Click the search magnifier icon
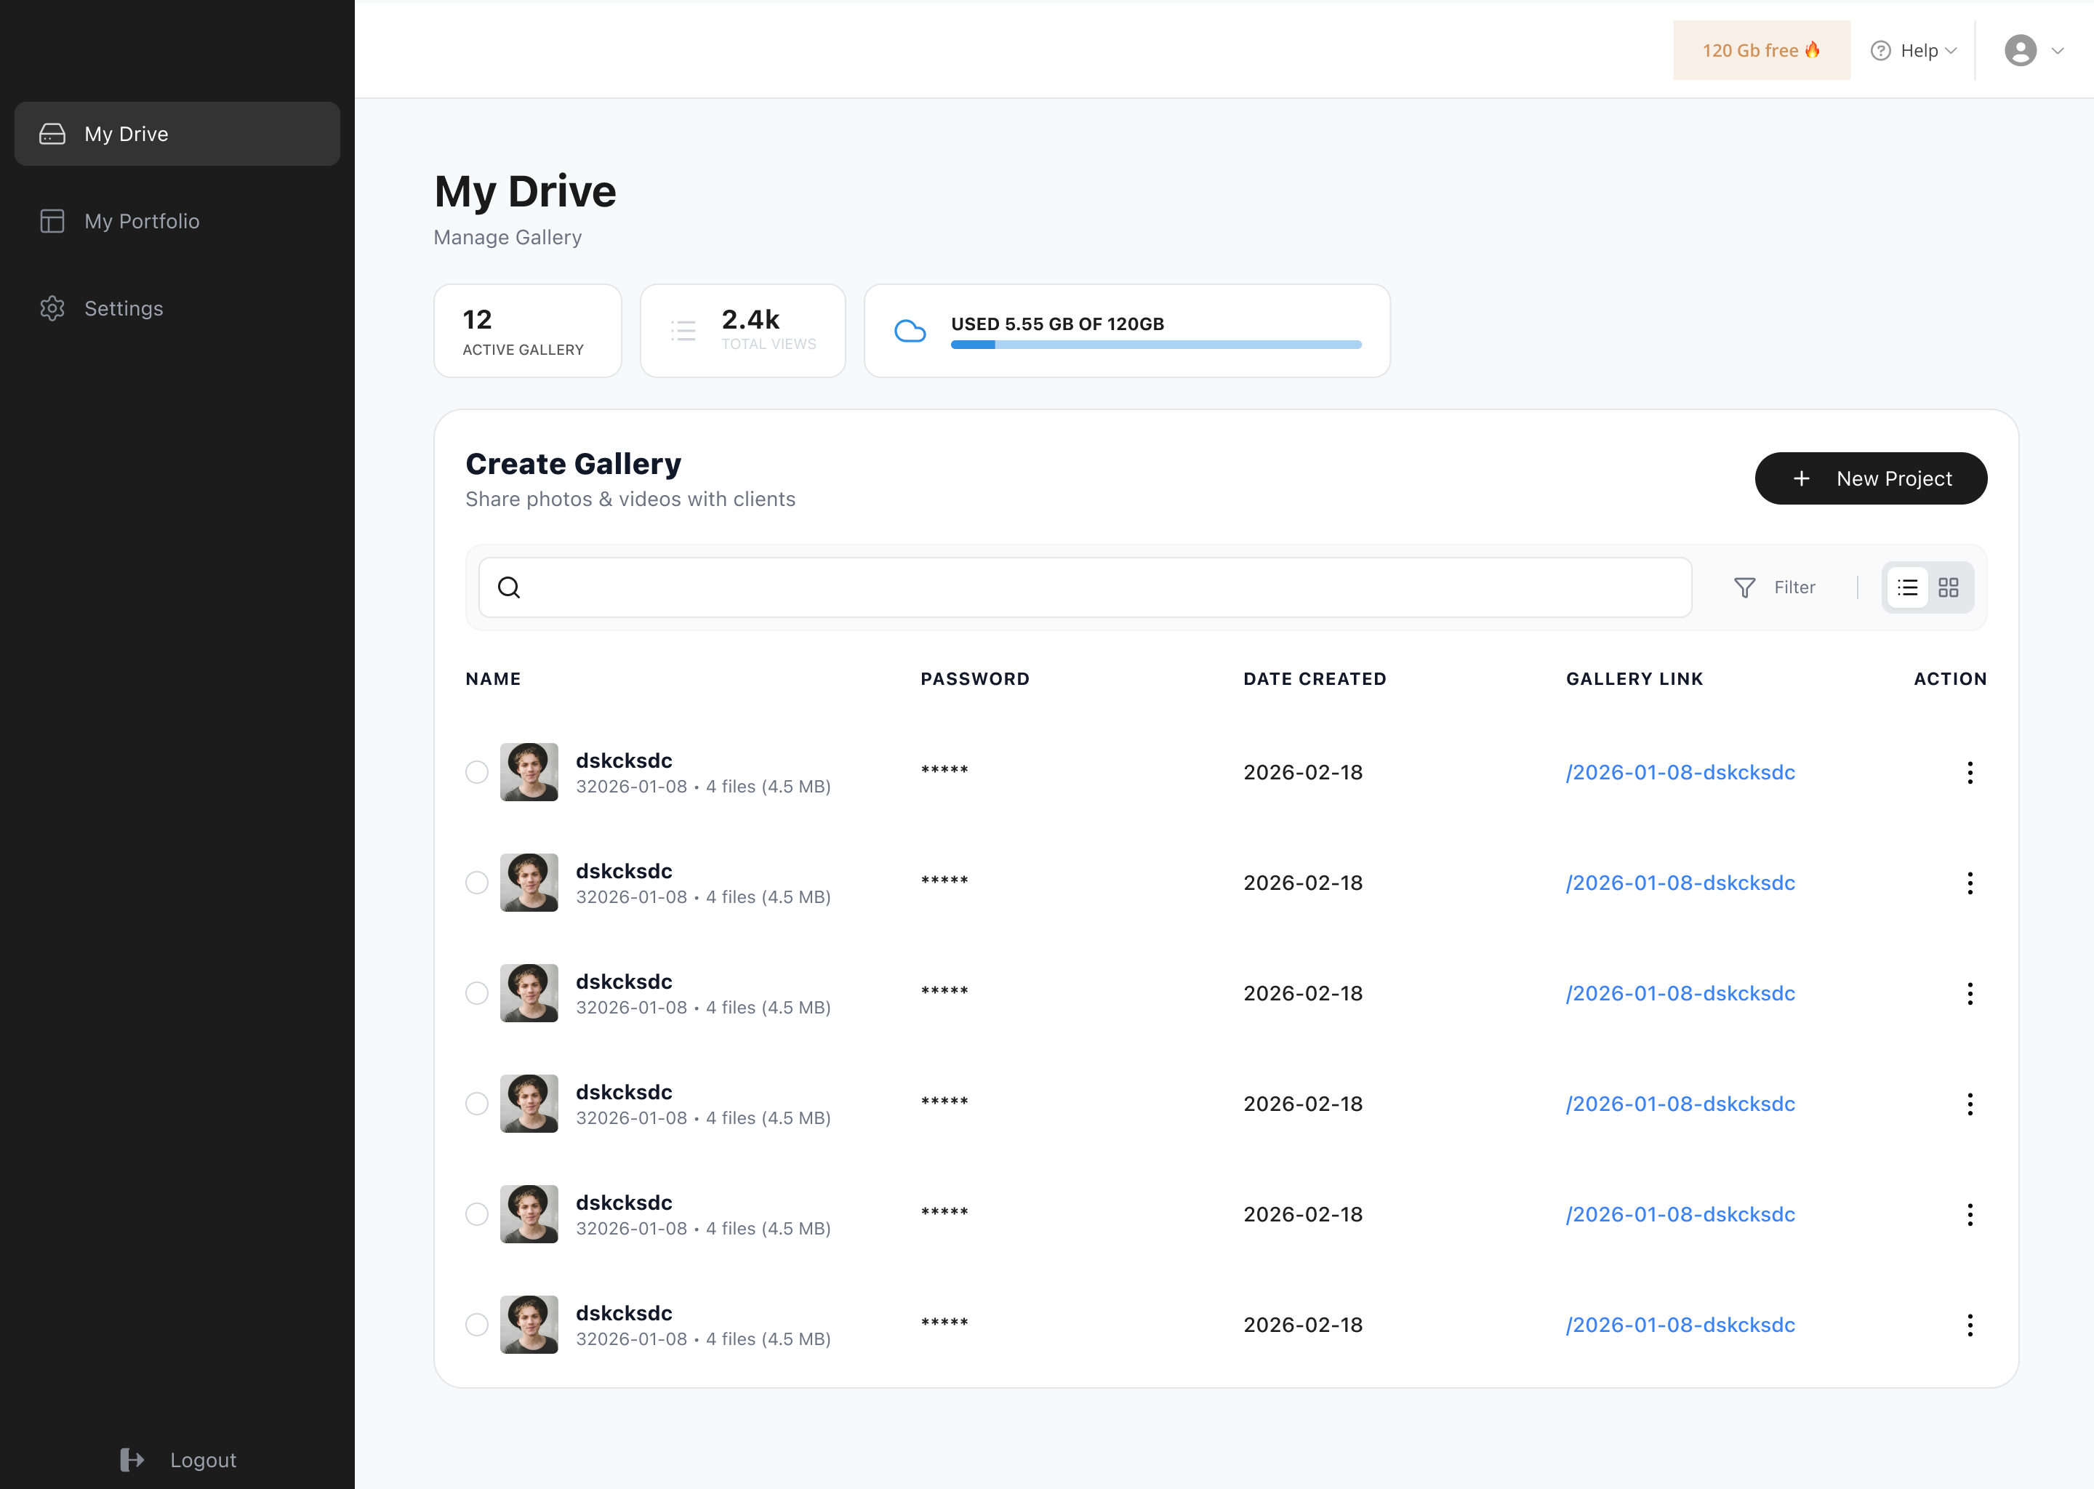Viewport: 2094px width, 1489px height. pyautogui.click(x=509, y=587)
